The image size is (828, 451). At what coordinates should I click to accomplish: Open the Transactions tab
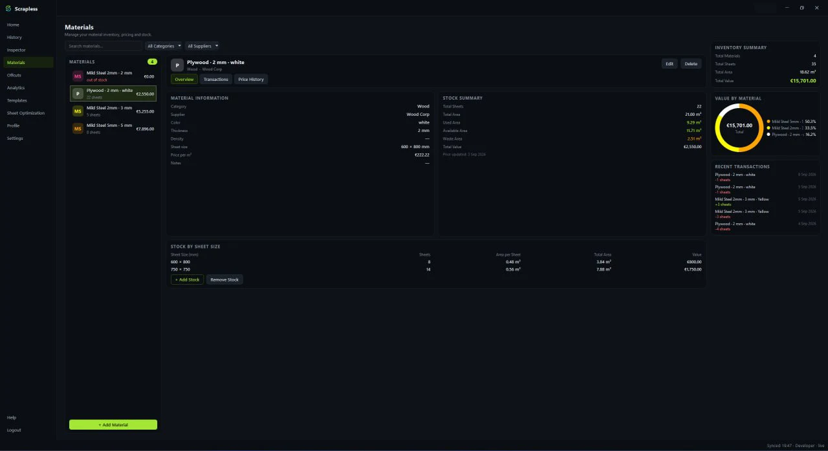216,79
